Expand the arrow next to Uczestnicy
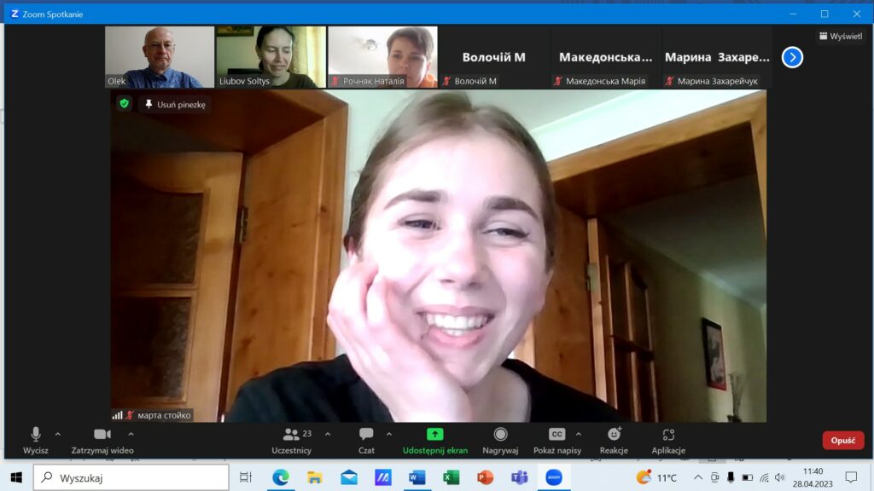The width and height of the screenshot is (874, 491). pyautogui.click(x=328, y=434)
